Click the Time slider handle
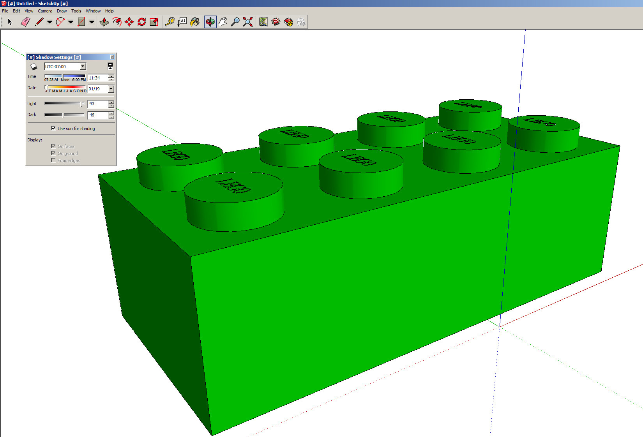Image resolution: width=643 pixels, height=437 pixels. coord(62,76)
